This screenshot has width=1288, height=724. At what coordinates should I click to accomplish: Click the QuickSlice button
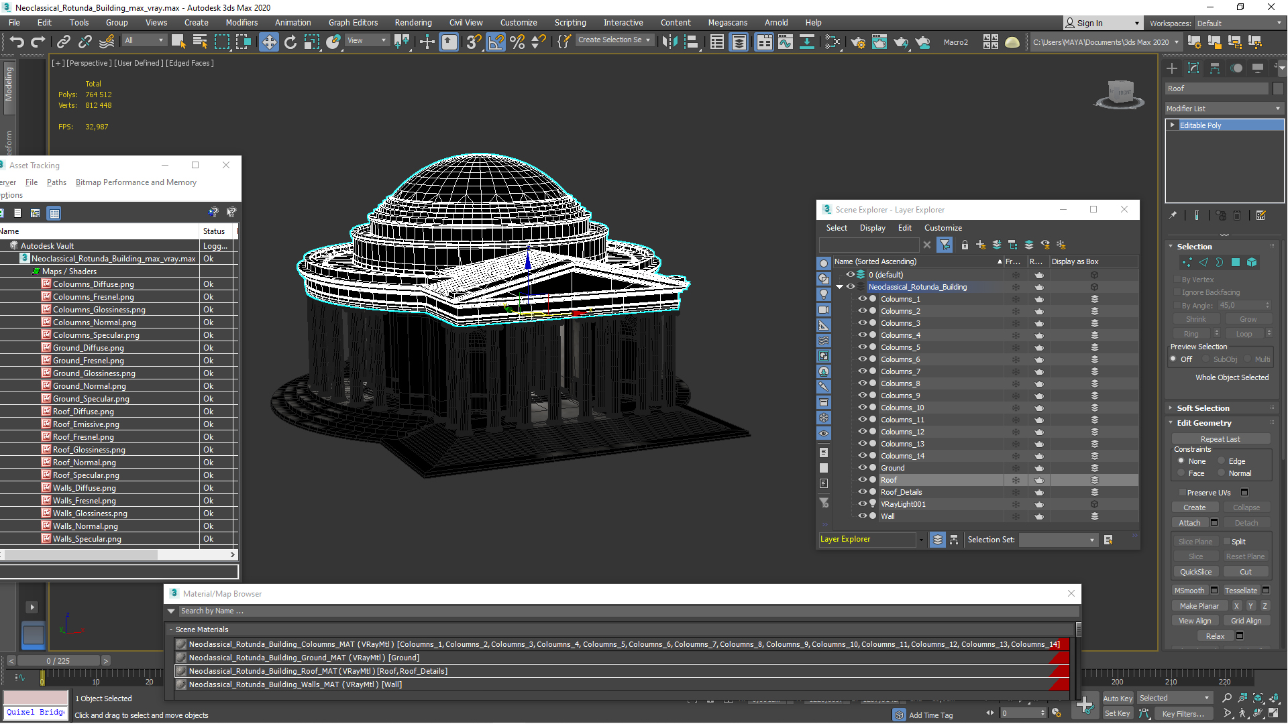[1195, 572]
